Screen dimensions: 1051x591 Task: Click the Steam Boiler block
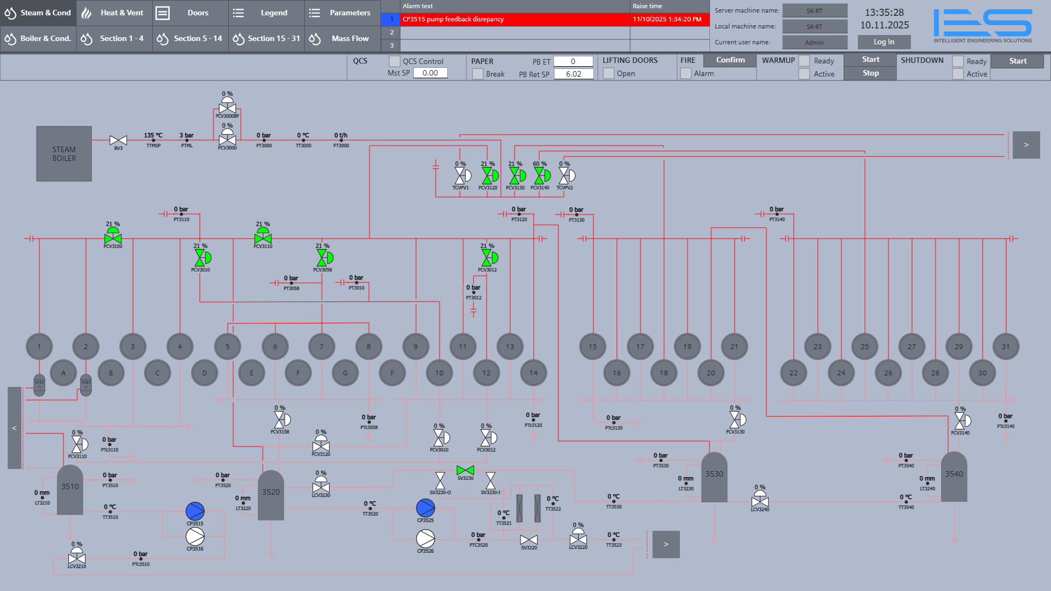click(x=64, y=154)
